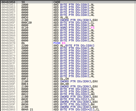Screen dimensions: 136x111
Task: Pick address 00402055
Action: pyautogui.click(x=8, y=10)
